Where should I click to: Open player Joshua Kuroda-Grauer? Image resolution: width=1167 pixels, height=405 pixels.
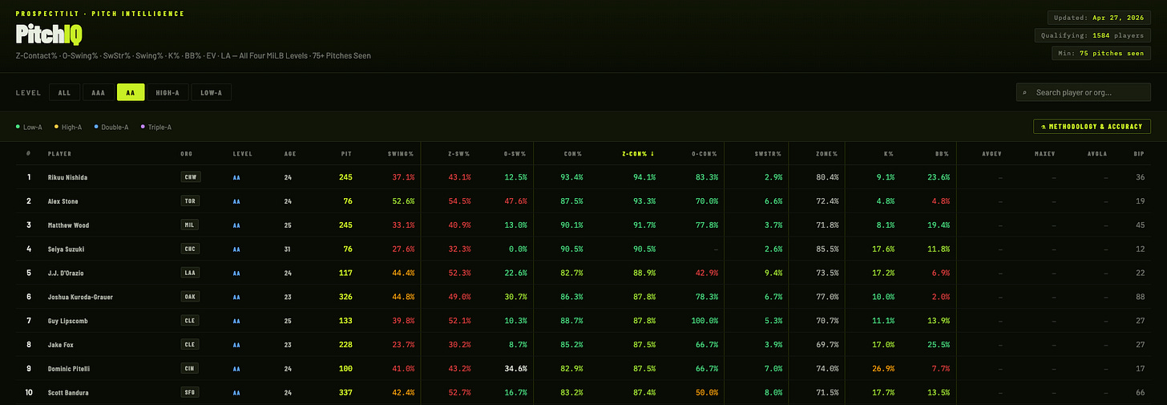[x=80, y=297]
